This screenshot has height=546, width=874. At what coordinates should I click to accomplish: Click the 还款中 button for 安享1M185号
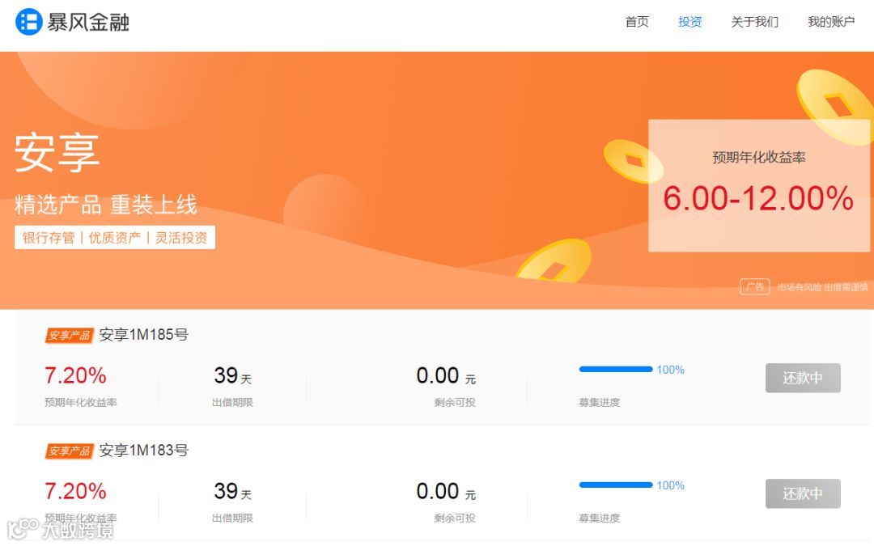[x=803, y=378]
